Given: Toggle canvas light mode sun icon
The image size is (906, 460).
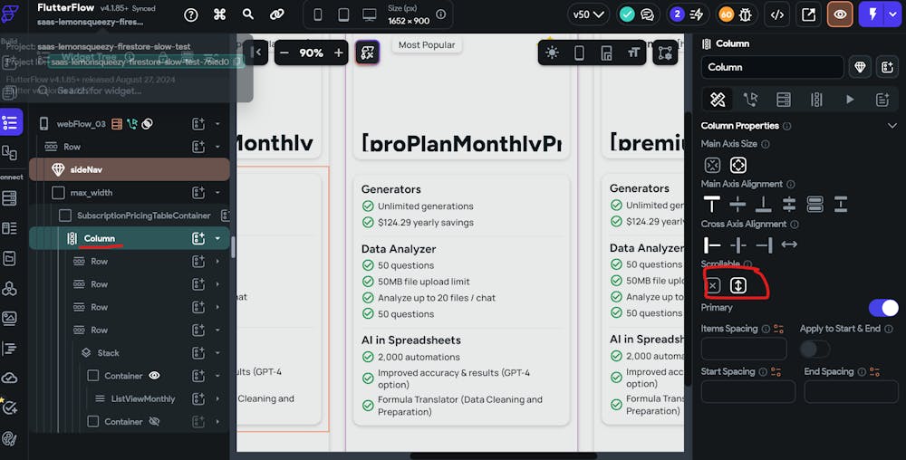Looking at the screenshot, I should (553, 53).
